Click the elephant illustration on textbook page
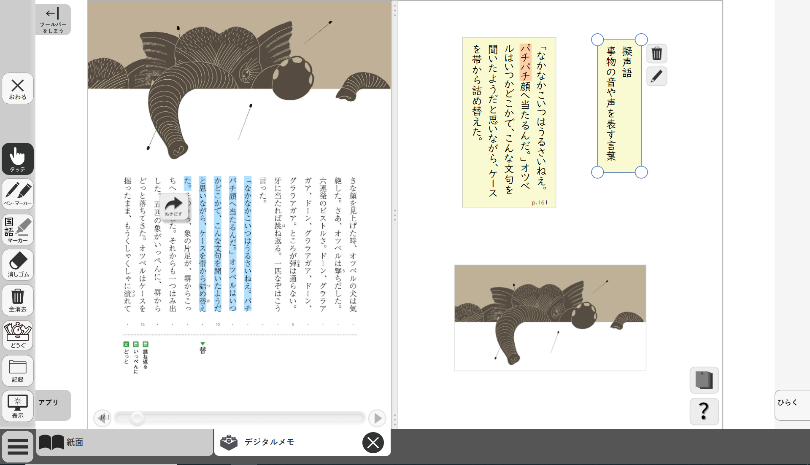Viewport: 810px width, 465px height. point(239,80)
